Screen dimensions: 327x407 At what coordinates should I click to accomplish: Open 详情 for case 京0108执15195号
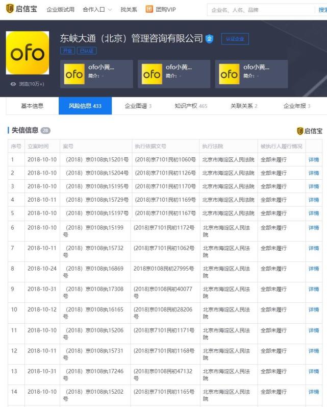point(314,186)
